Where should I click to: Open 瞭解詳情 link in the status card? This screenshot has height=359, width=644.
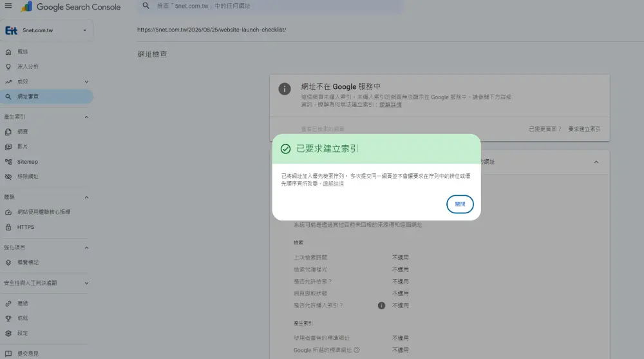coord(391,105)
